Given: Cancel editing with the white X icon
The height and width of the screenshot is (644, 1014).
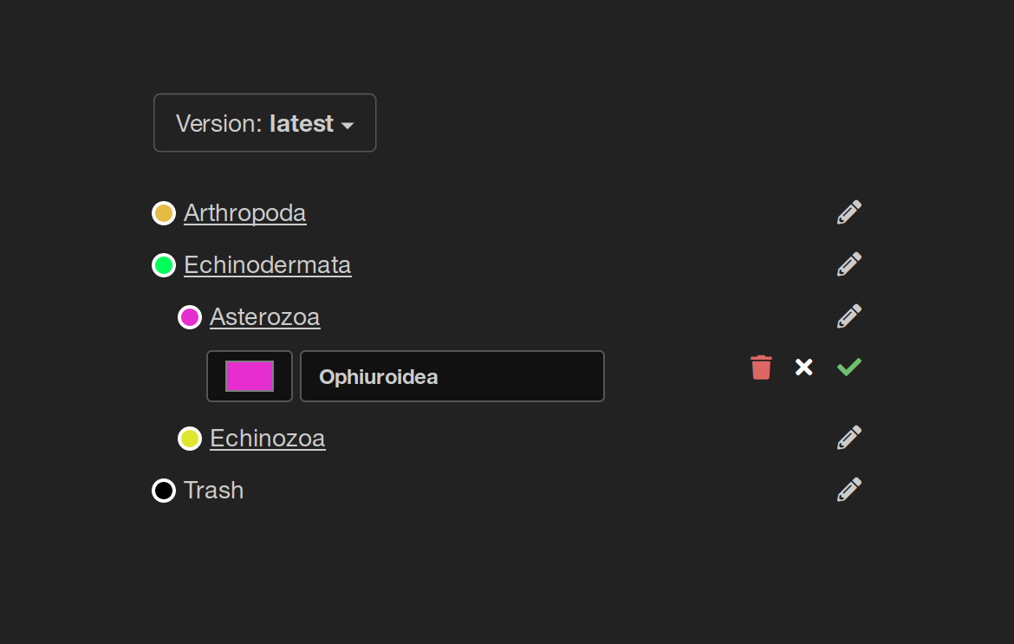Looking at the screenshot, I should point(804,368).
